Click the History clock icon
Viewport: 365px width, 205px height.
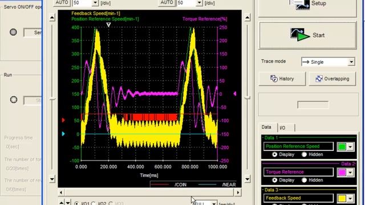[x=274, y=79]
